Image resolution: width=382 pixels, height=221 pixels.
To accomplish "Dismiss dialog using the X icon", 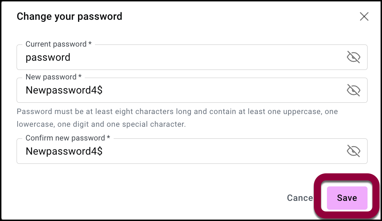I will [x=364, y=17].
